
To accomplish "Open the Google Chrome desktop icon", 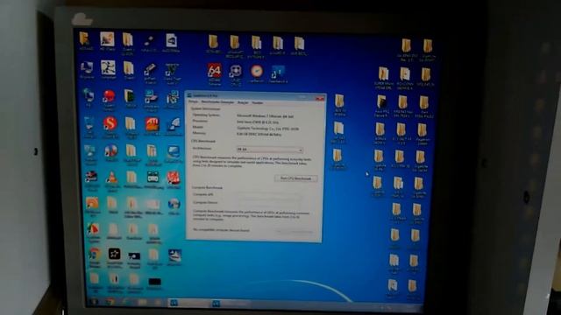I will 95,255.
